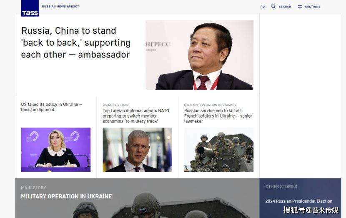Click the OTHER STORIES heading

[x=281, y=187]
